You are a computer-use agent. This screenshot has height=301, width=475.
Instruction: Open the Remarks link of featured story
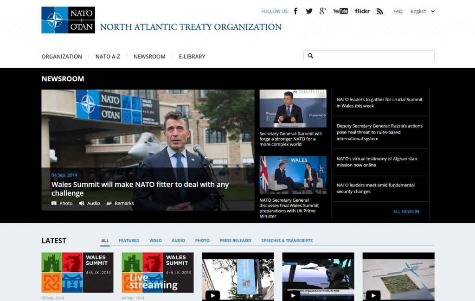124,203
